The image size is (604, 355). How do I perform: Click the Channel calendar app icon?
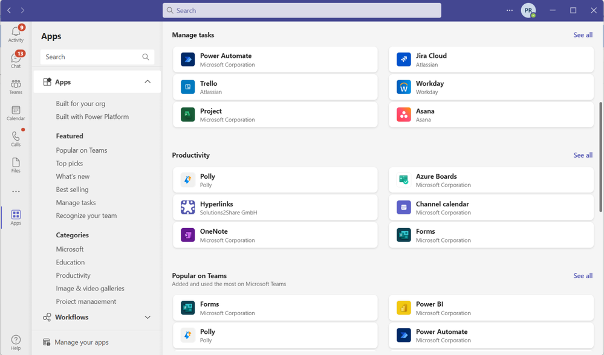pyautogui.click(x=404, y=208)
